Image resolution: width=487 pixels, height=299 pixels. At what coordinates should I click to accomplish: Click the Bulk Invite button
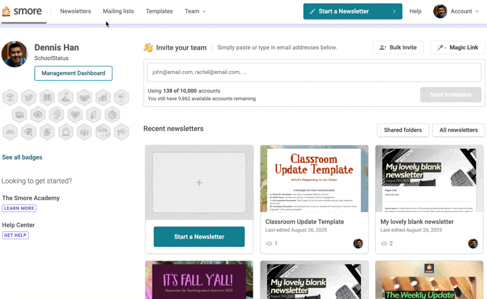pos(398,47)
